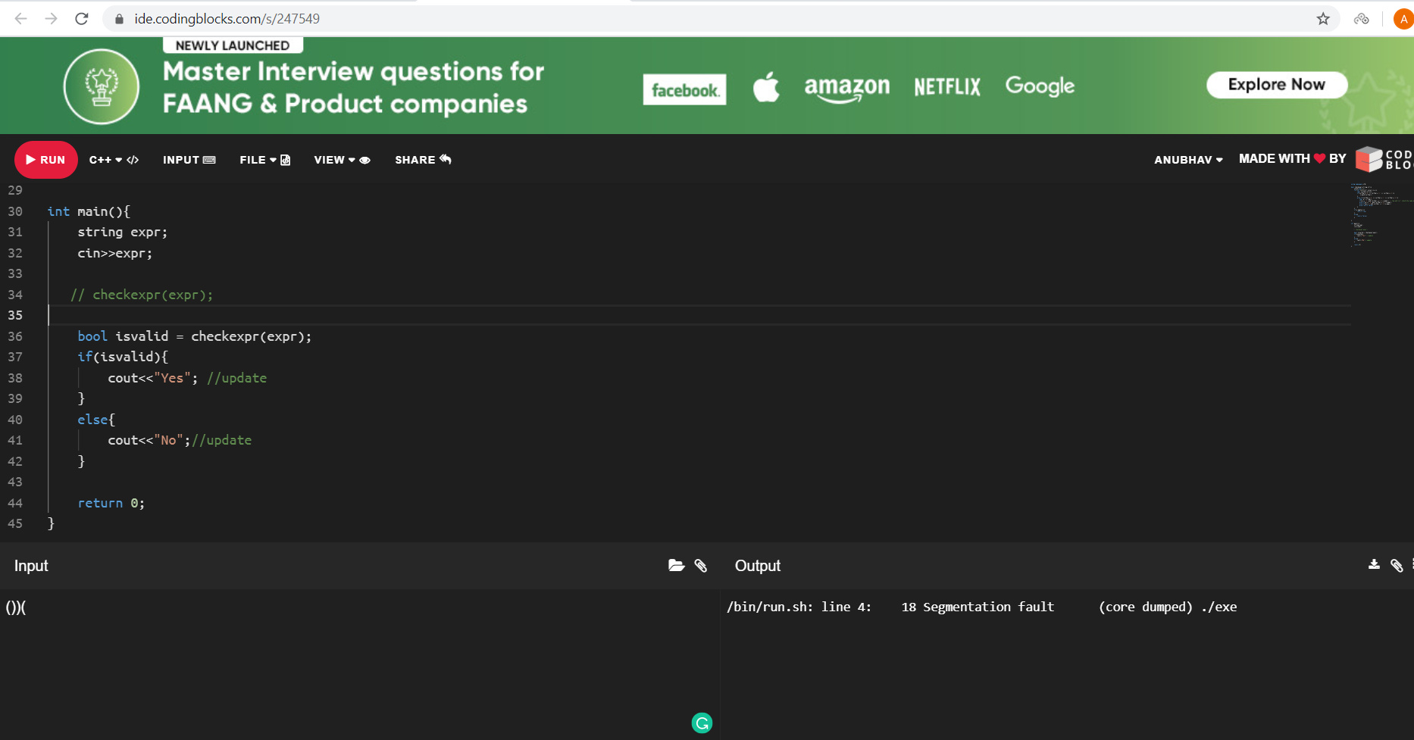This screenshot has height=740, width=1414.
Task: Run the code with the red RUN button
Action: pyautogui.click(x=46, y=160)
